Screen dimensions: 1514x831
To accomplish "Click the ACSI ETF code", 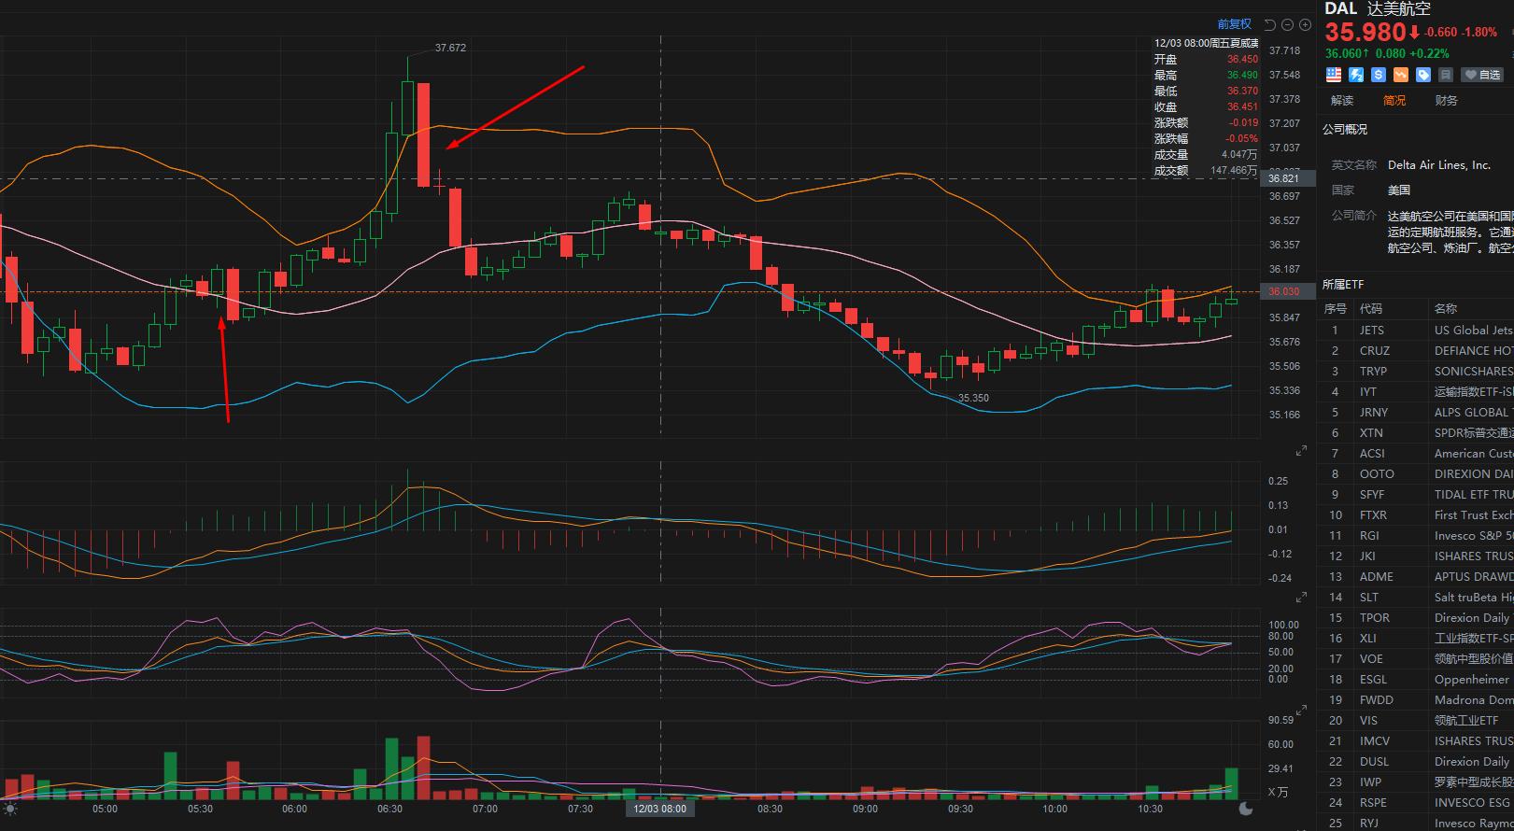I will click(1372, 454).
